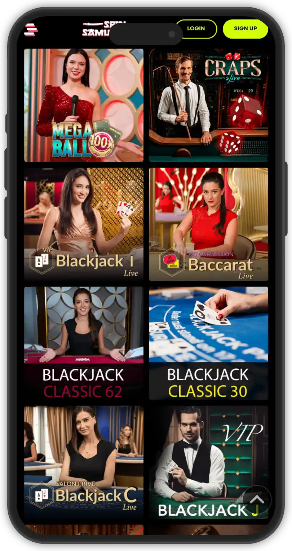This screenshot has height=551, width=292.
Task: Click the LOGIN button
Action: tap(196, 29)
